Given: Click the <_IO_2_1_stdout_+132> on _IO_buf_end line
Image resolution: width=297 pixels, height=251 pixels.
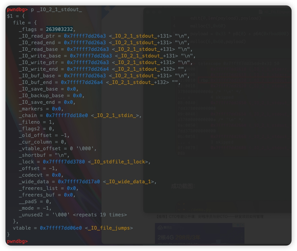Looking at the screenshot, I should pyautogui.click(x=137, y=82).
